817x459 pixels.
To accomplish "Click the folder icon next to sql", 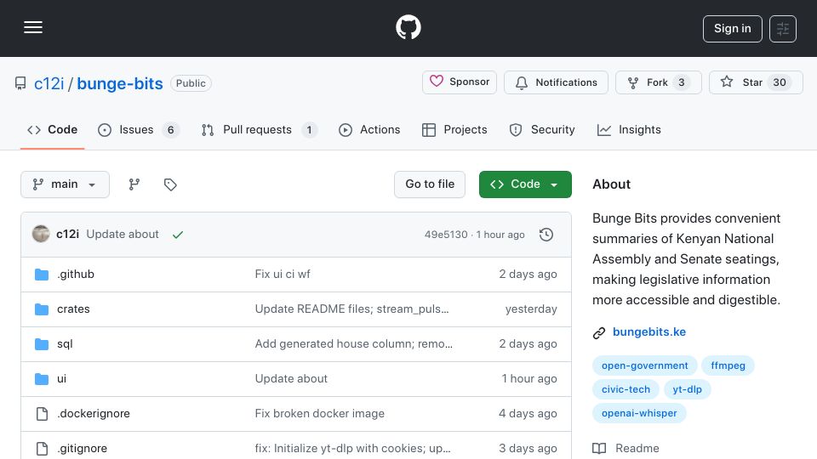I will tap(42, 344).
